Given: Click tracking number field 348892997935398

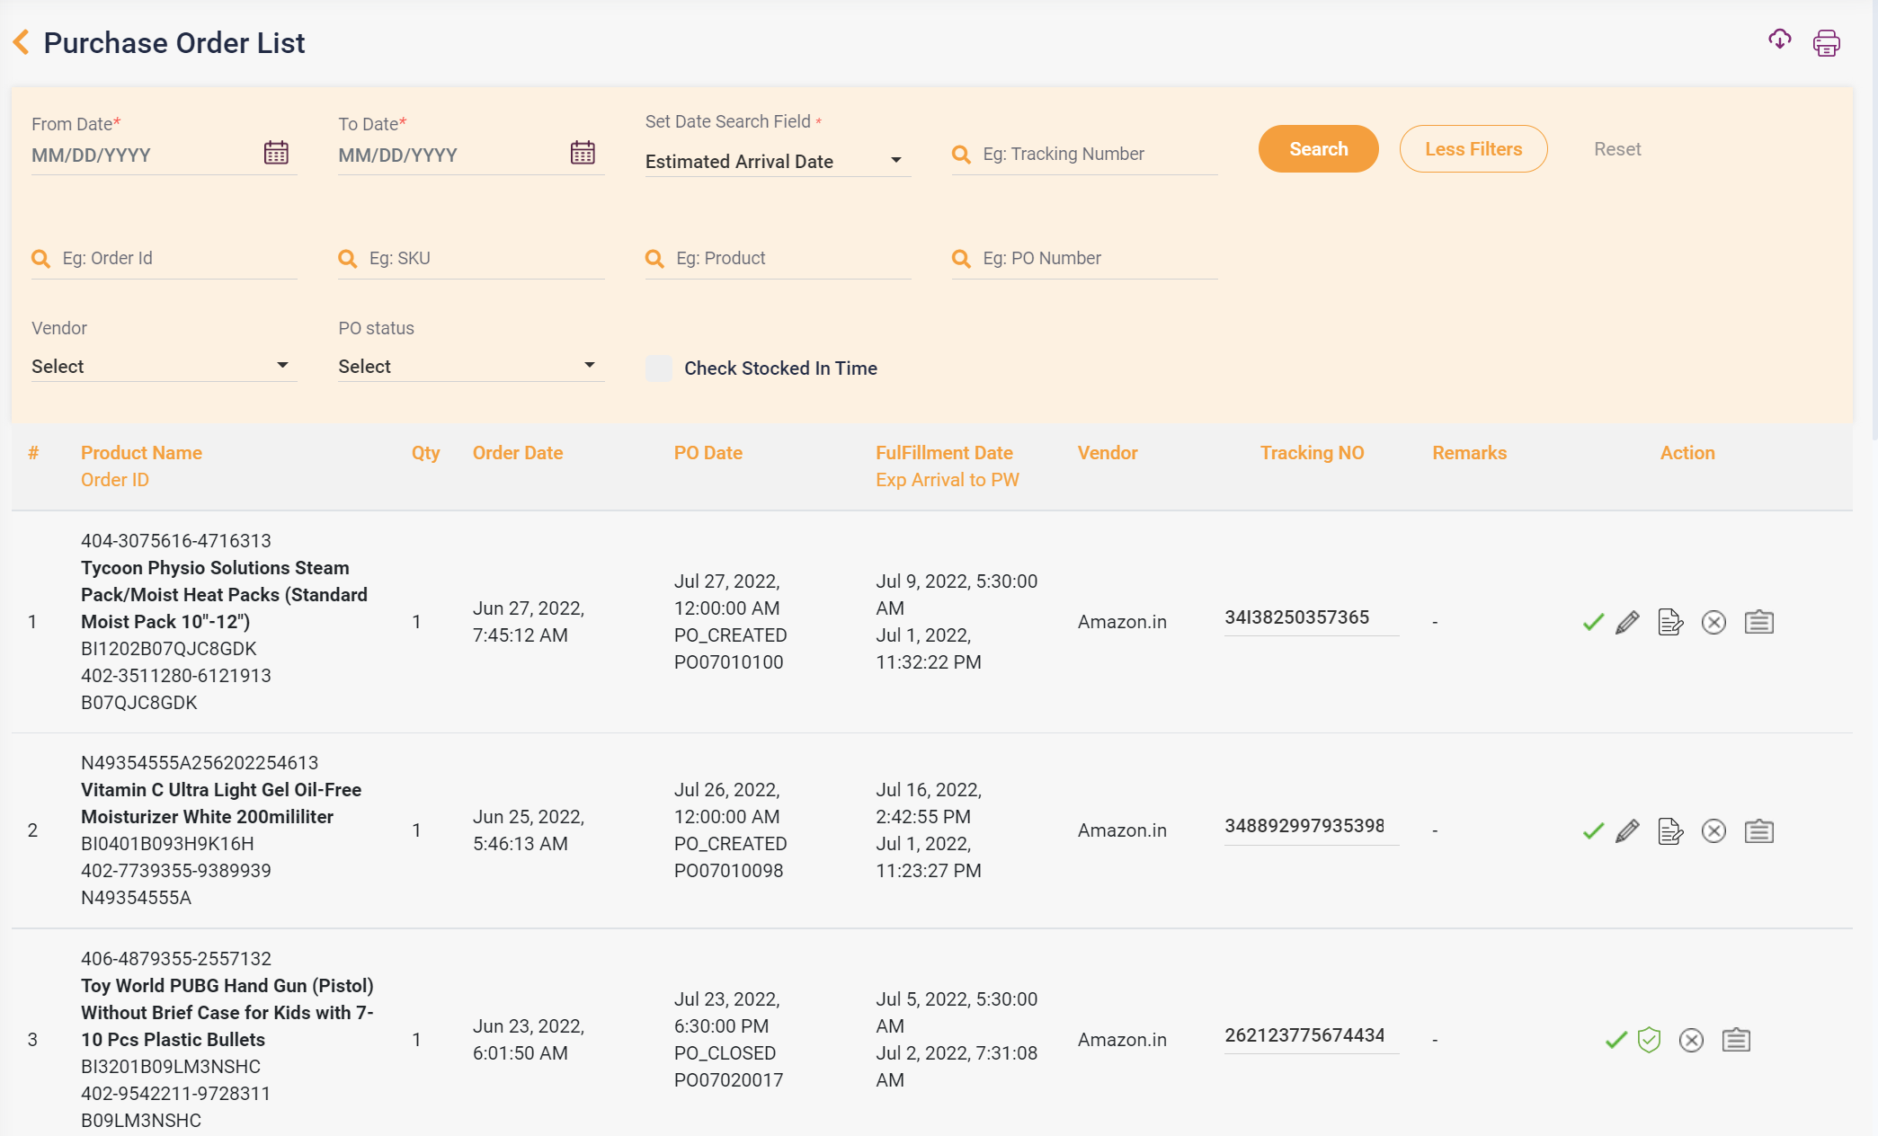Looking at the screenshot, I should 1311,827.
